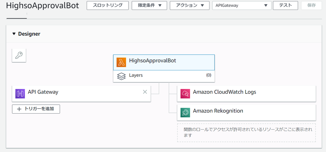Click the 保存 button
Screen dimensions: 326x152
[x=312, y=5]
